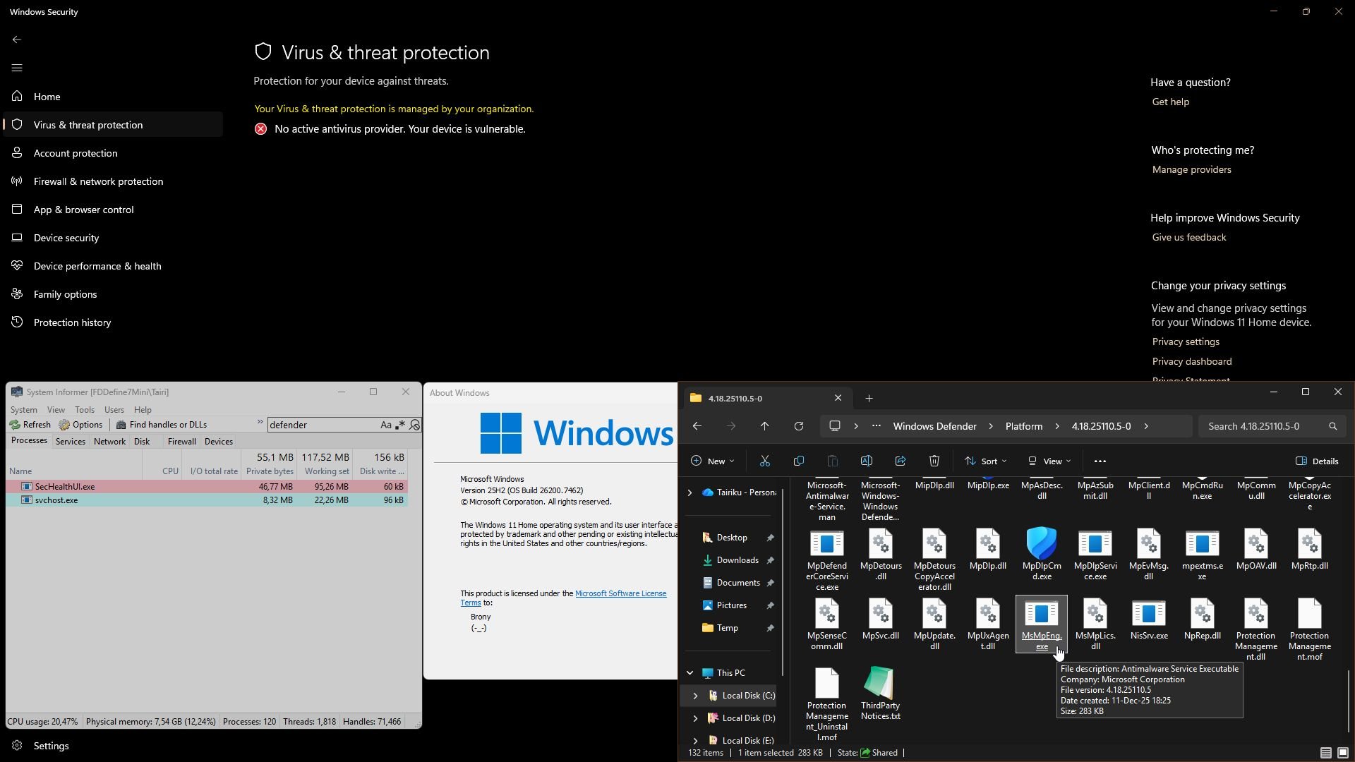Toggle regex search in System Informer
This screenshot has width=1355, height=762.
point(400,425)
